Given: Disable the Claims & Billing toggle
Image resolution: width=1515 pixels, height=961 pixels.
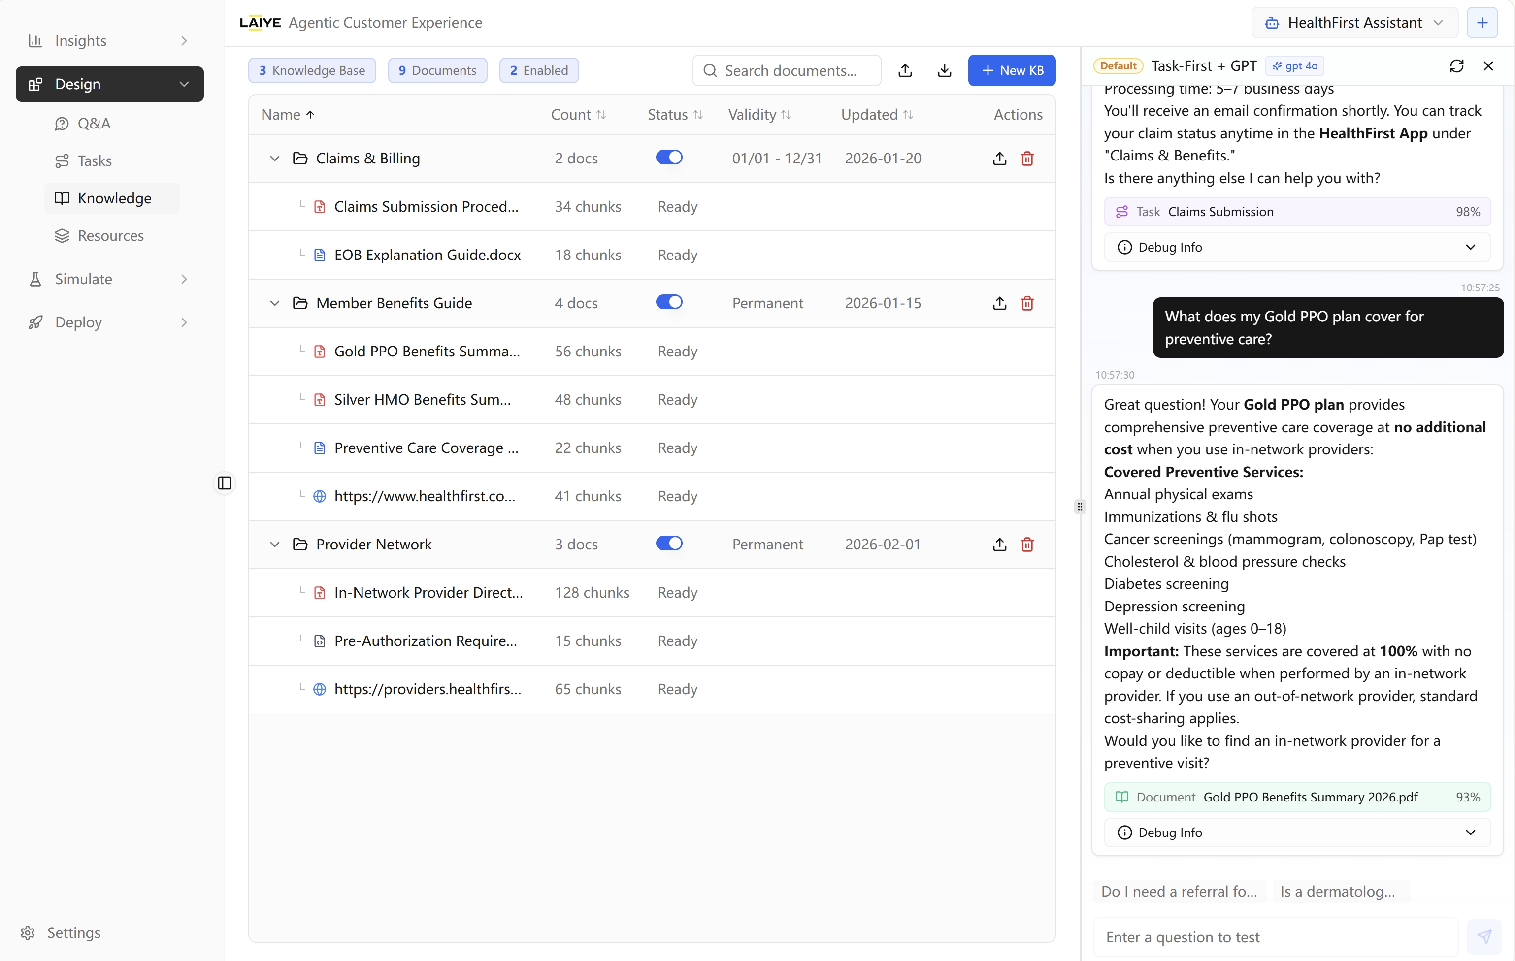Looking at the screenshot, I should click(668, 157).
